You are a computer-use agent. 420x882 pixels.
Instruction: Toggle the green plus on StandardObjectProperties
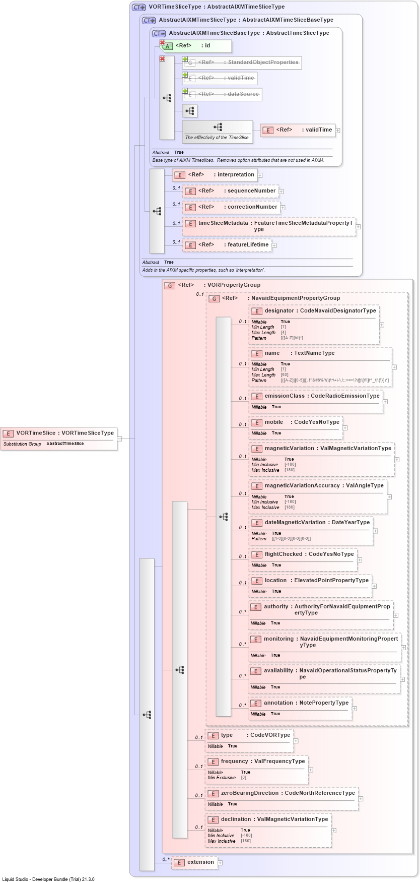point(185,59)
